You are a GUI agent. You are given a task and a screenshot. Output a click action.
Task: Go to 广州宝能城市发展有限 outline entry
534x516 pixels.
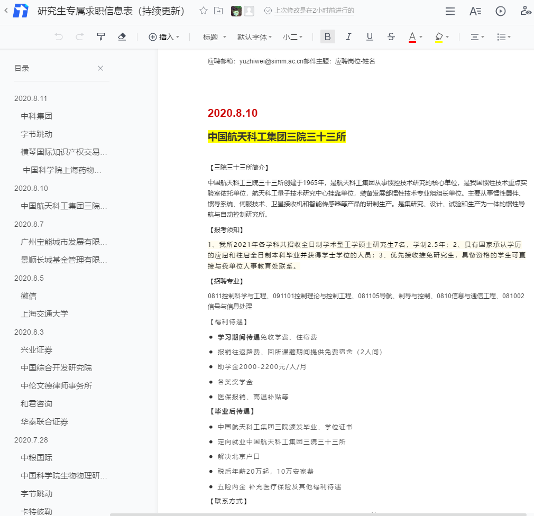click(63, 242)
